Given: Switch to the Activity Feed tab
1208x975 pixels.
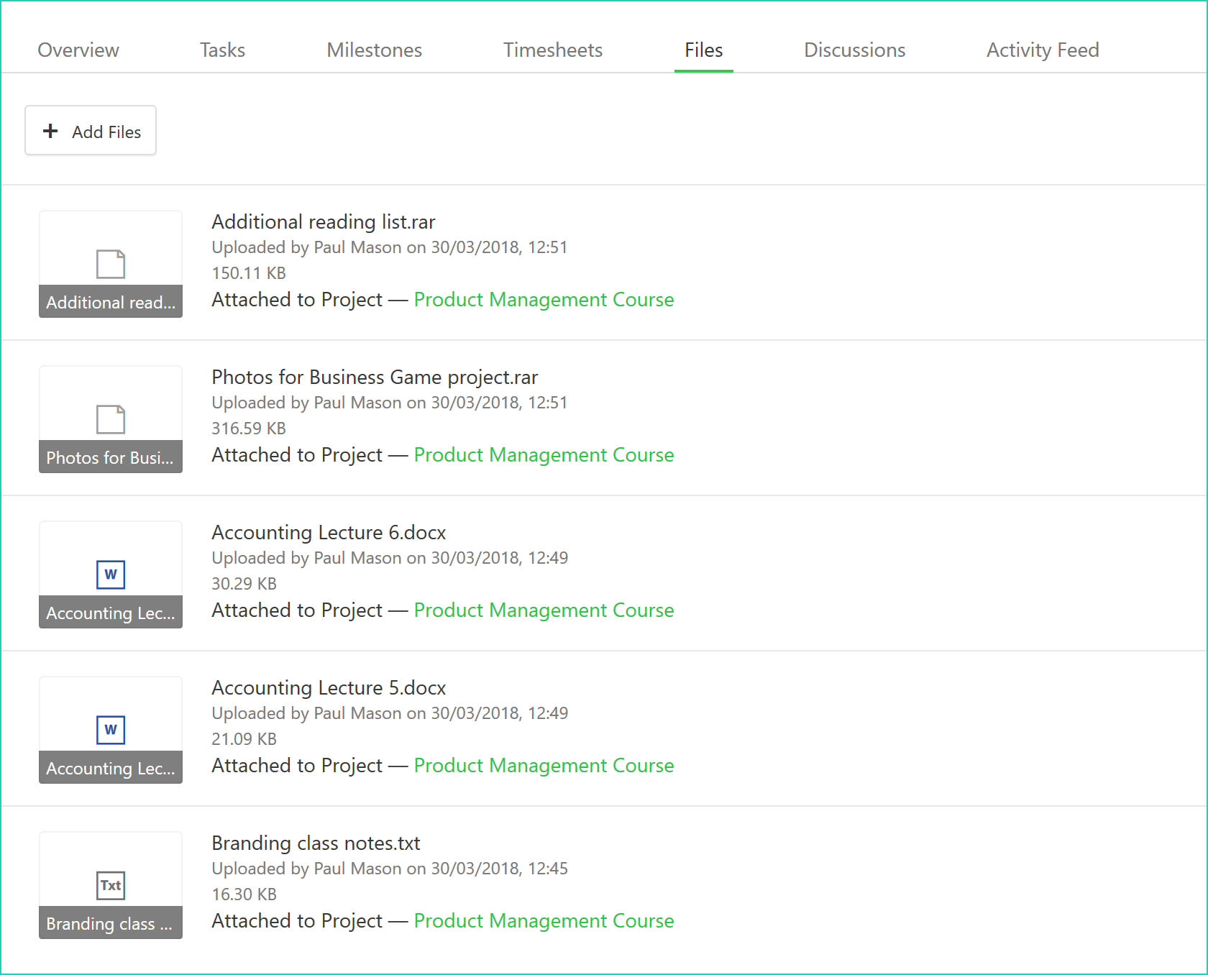Looking at the screenshot, I should (x=1043, y=50).
